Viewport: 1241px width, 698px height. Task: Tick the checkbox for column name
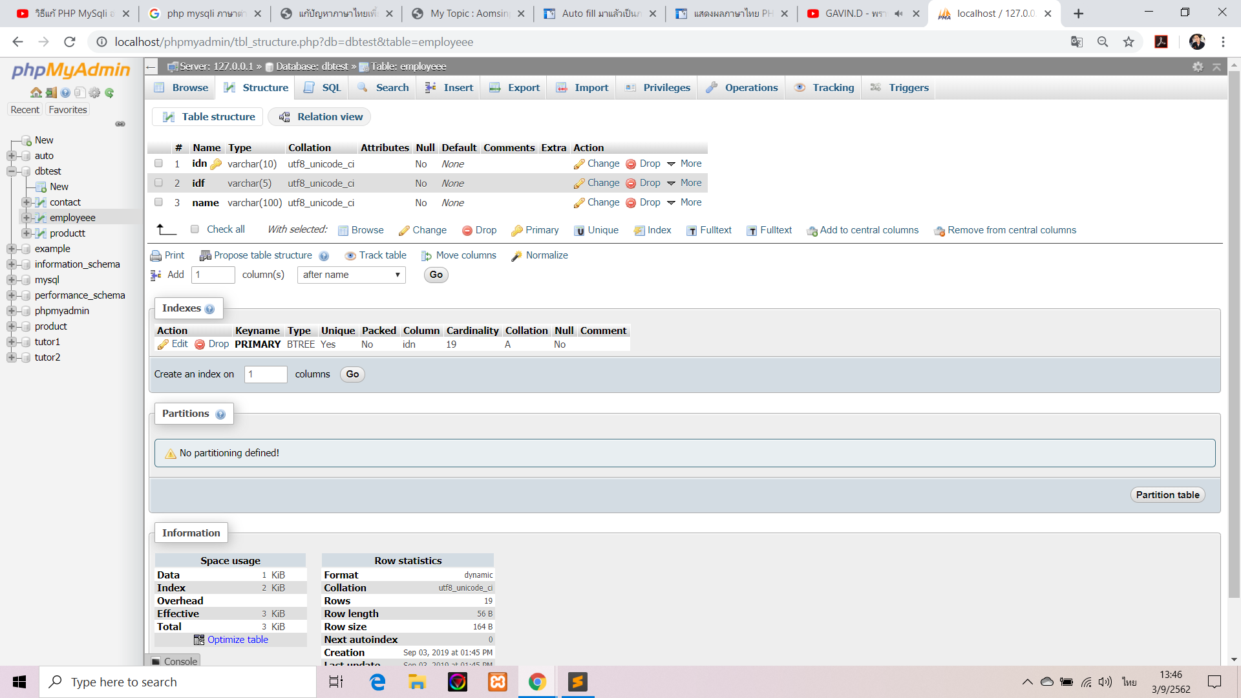(x=158, y=202)
